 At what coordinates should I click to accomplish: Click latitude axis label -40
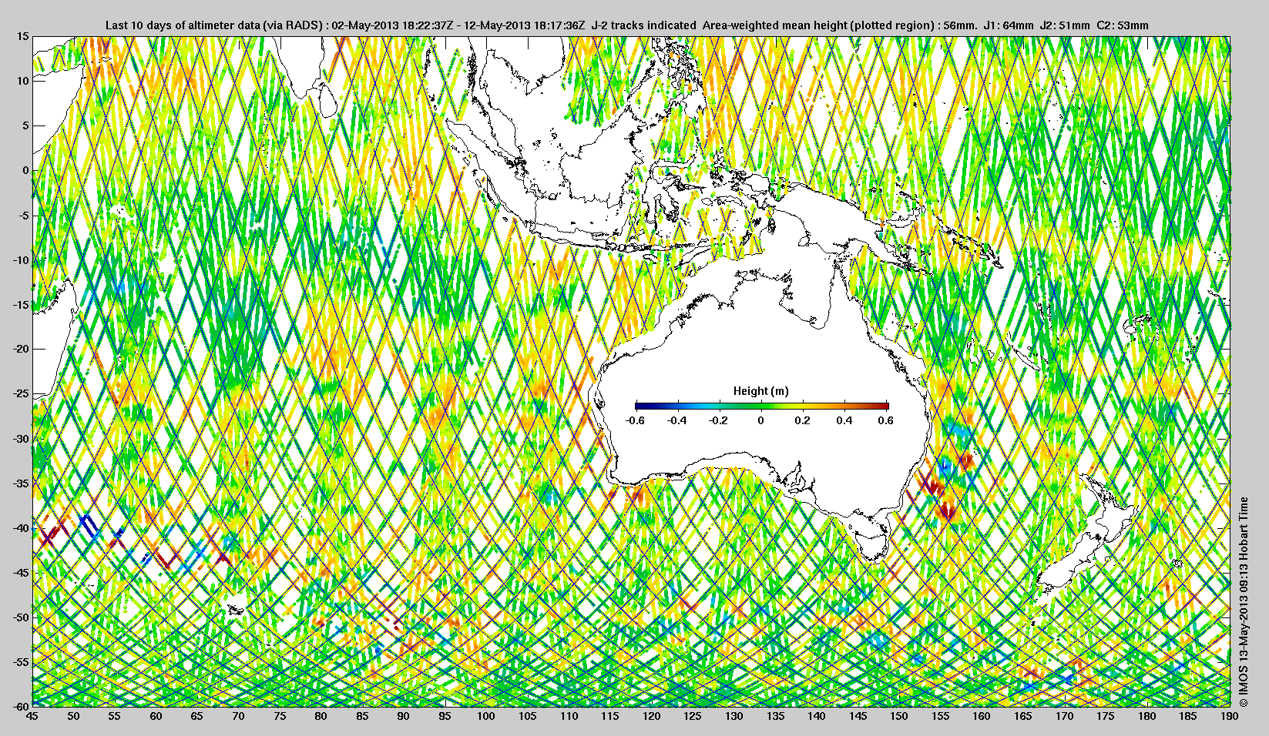click(x=21, y=528)
